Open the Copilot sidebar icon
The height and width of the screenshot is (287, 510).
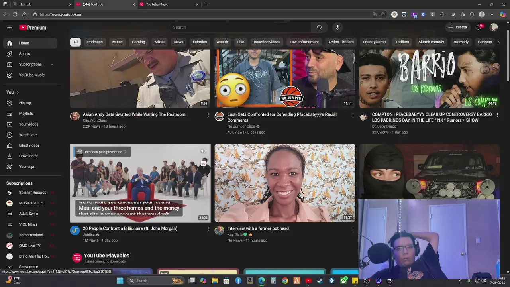[x=502, y=14]
